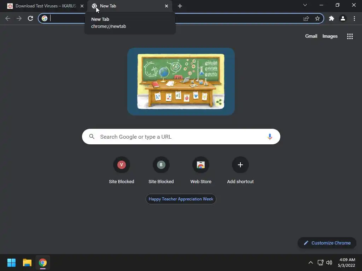Viewport: 362px width, 271px height.
Task: Start voice search with the microphone icon
Action: pyautogui.click(x=270, y=137)
